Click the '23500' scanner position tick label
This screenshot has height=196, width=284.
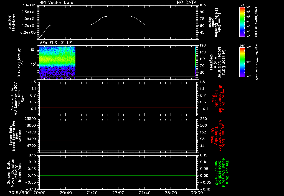[x=30, y=119]
